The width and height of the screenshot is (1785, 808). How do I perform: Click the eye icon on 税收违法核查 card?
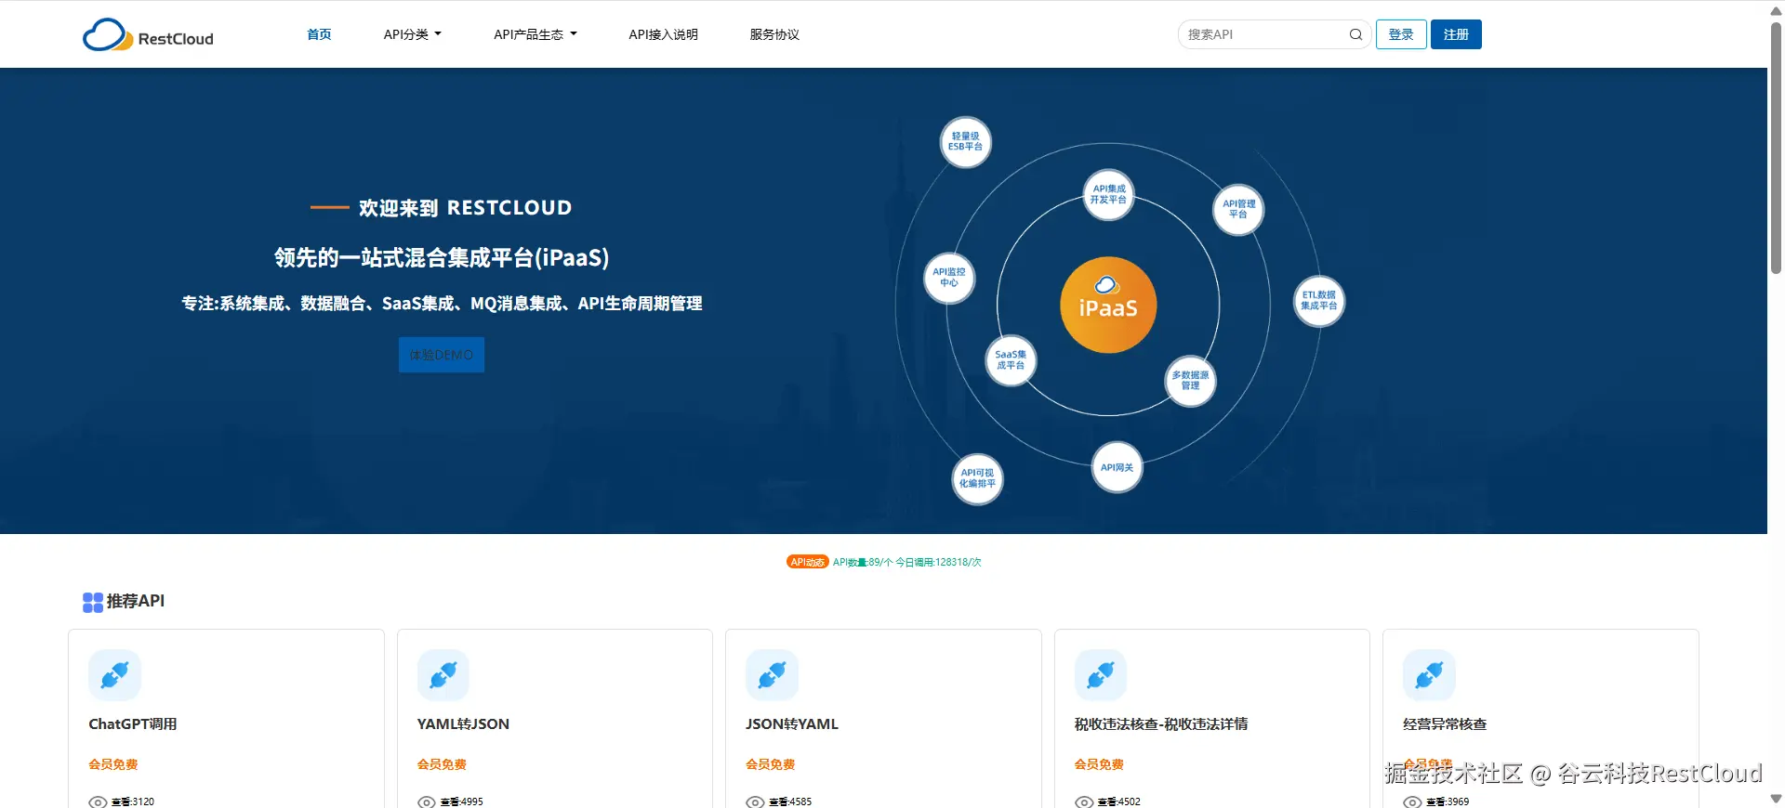1084,801
